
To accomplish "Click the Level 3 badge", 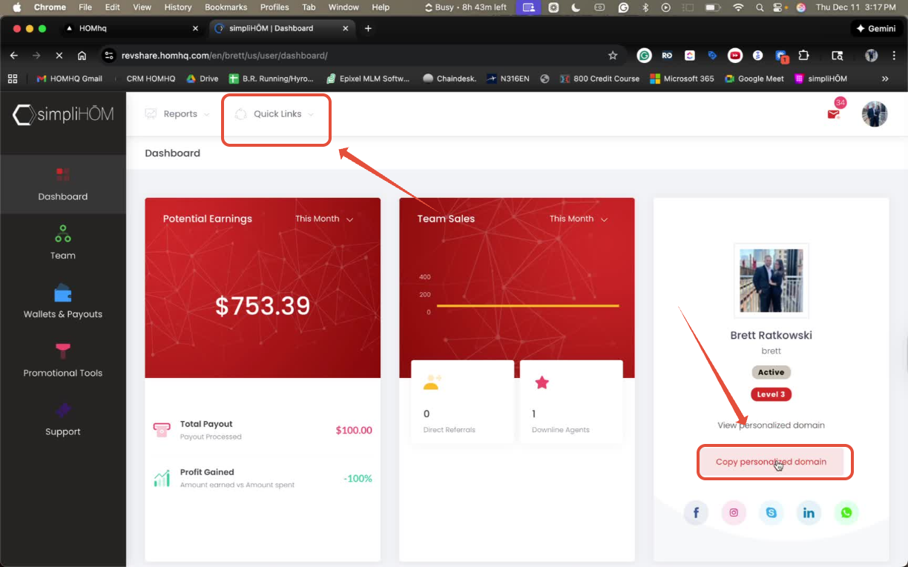I will click(x=771, y=394).
